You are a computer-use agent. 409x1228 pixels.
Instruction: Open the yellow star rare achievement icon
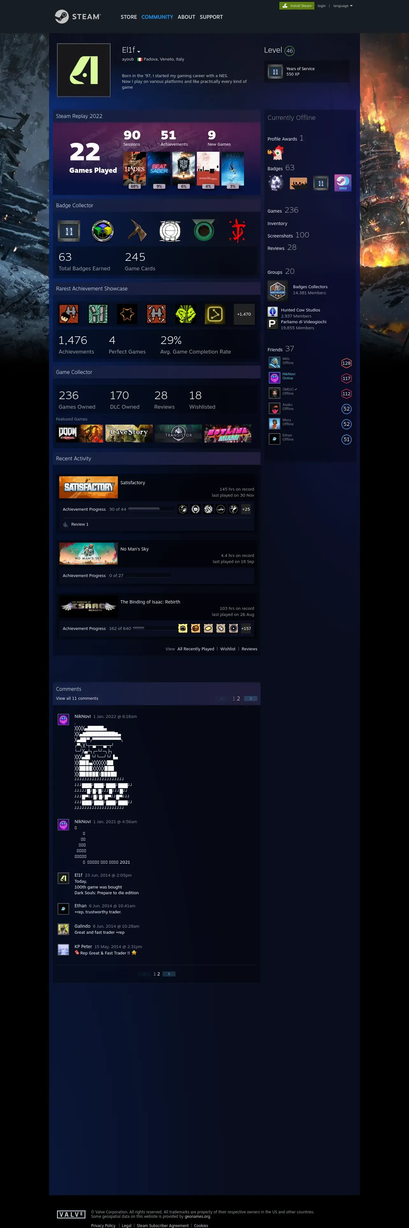pos(127,314)
